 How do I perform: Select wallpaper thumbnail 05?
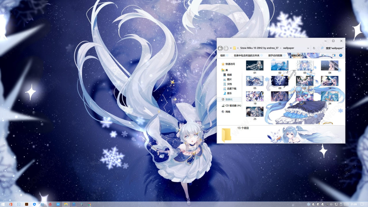point(255,81)
